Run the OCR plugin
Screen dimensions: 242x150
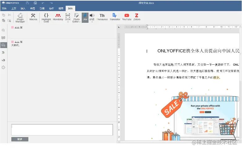click(x=68, y=17)
